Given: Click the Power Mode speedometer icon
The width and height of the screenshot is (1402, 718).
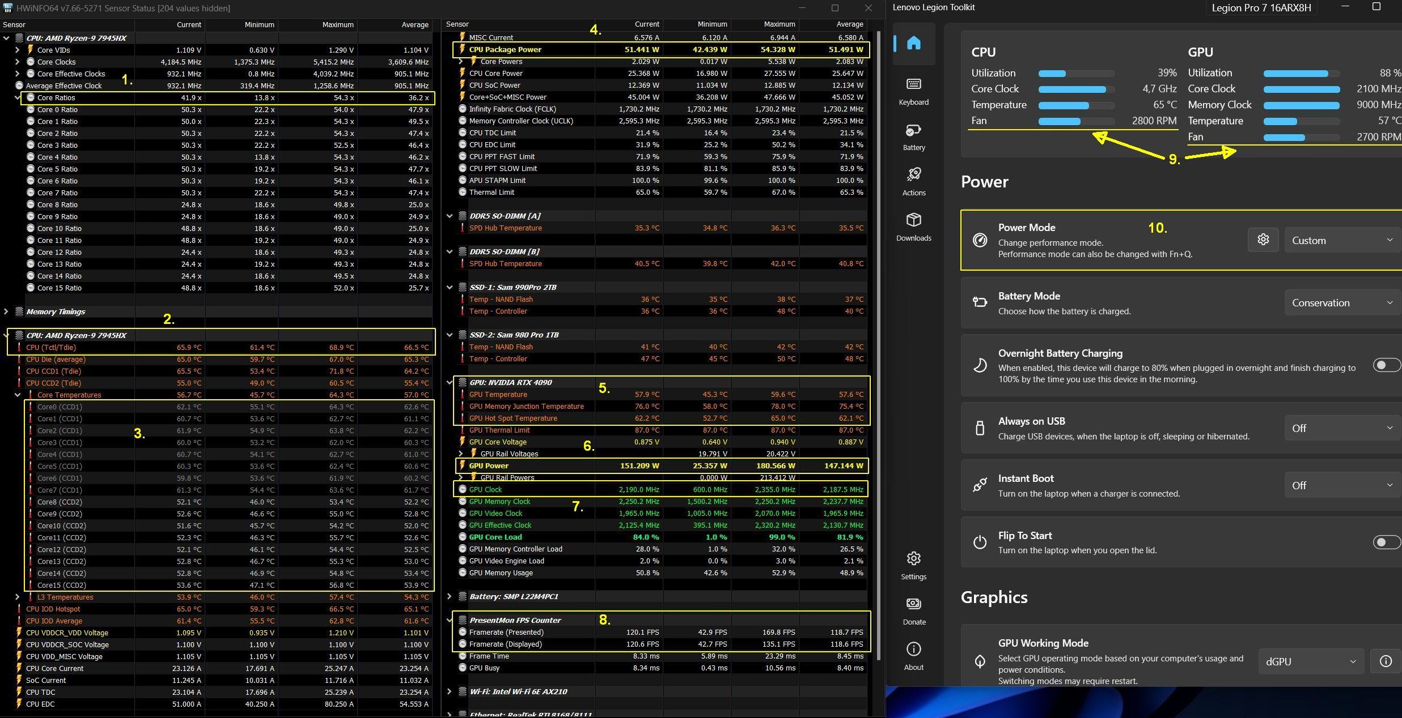Looking at the screenshot, I should coord(980,240).
